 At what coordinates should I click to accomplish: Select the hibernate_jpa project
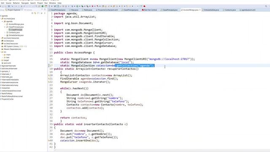6,77
